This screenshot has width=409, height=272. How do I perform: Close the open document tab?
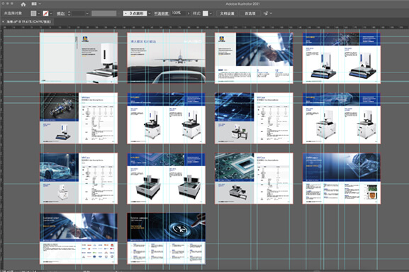3,22
